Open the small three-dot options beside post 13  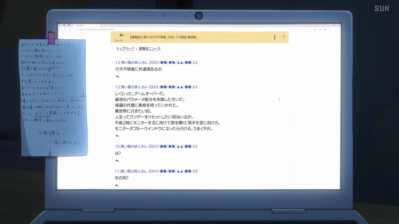(x=279, y=100)
